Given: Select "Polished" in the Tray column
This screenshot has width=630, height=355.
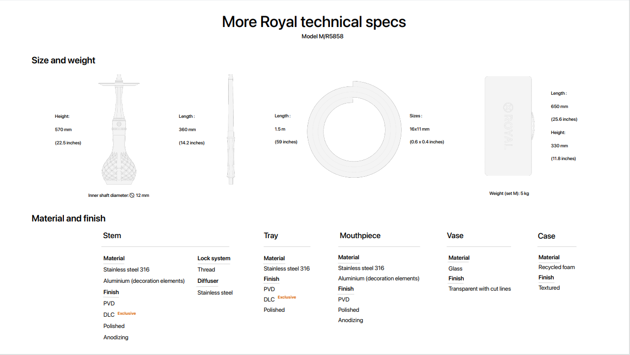Looking at the screenshot, I should tap(274, 310).
